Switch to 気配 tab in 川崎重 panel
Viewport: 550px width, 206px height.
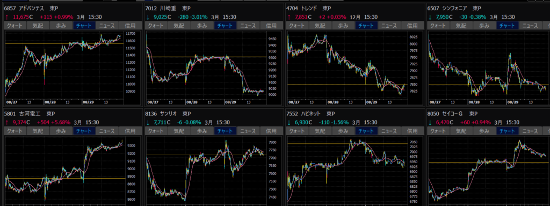point(179,26)
